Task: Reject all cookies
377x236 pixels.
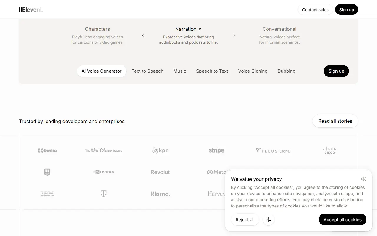Action: click(x=245, y=220)
